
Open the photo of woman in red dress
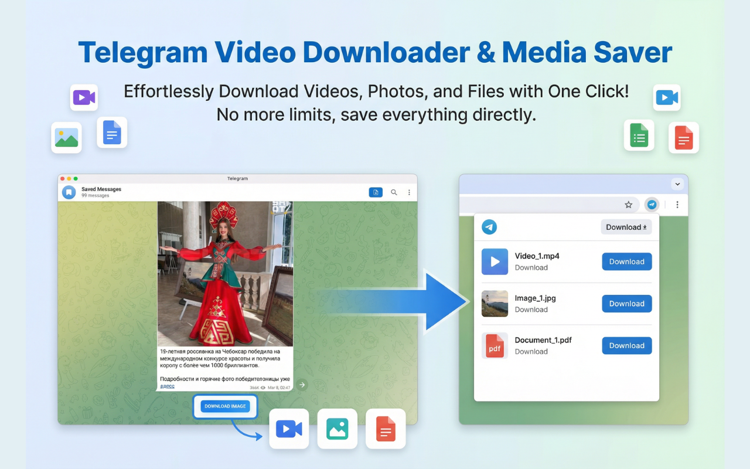pyautogui.click(x=225, y=274)
